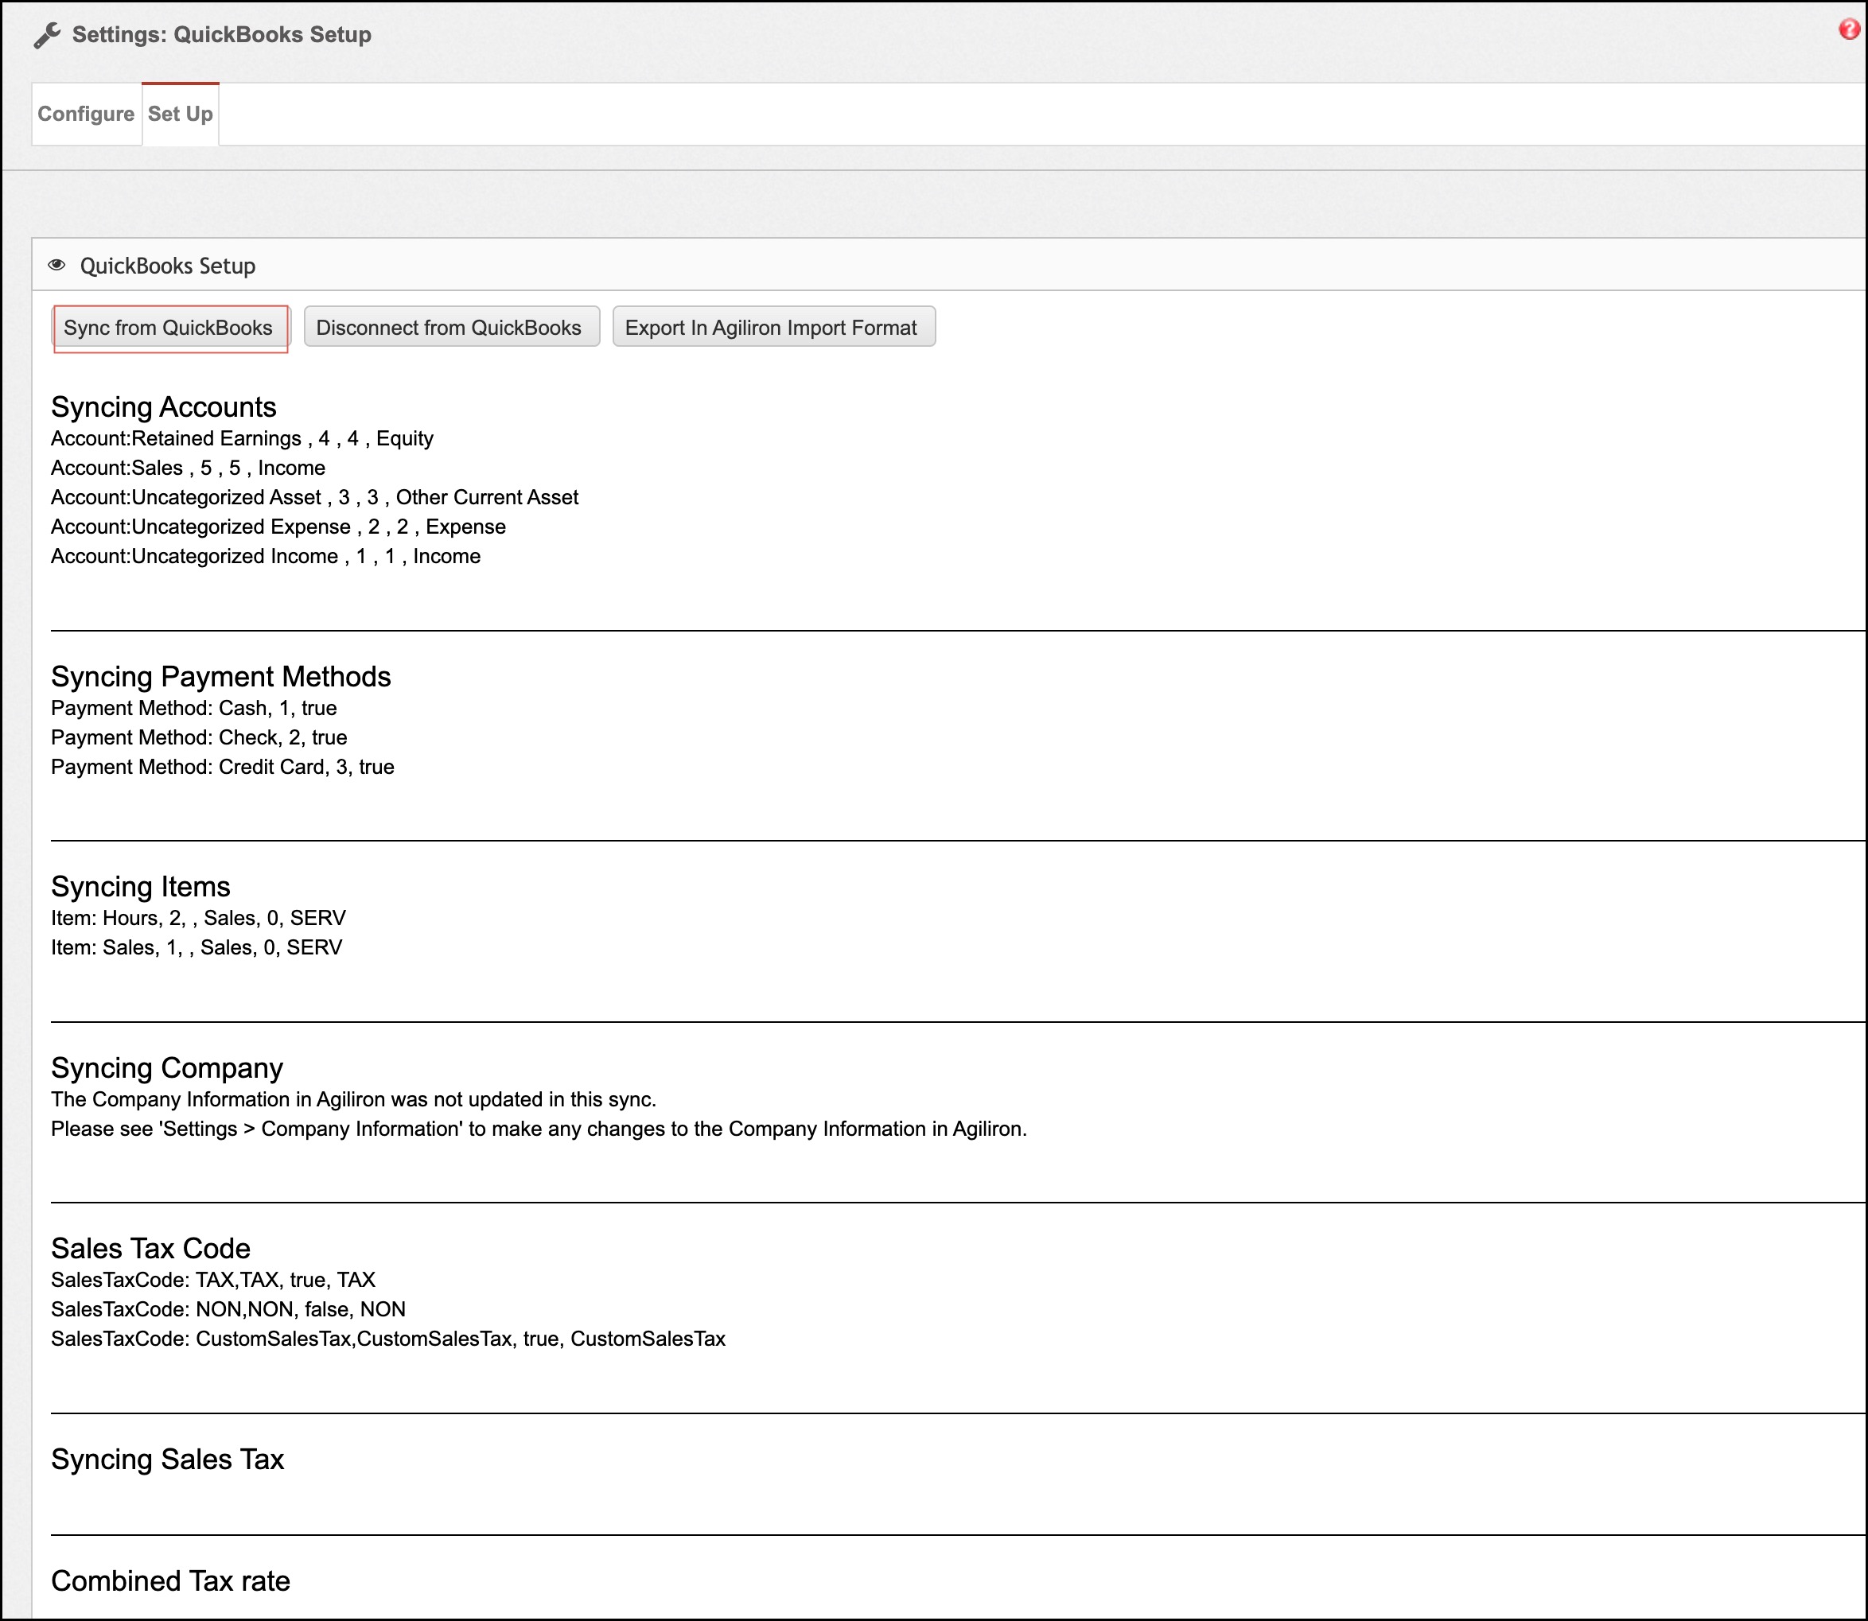Viewport: 1868px width, 1621px height.
Task: Click the Settings: QuickBooks Setup title
Action: point(222,35)
